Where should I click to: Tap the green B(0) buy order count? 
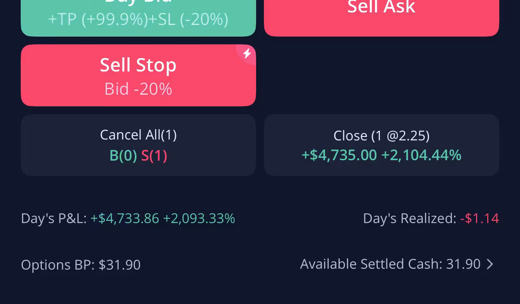click(122, 155)
